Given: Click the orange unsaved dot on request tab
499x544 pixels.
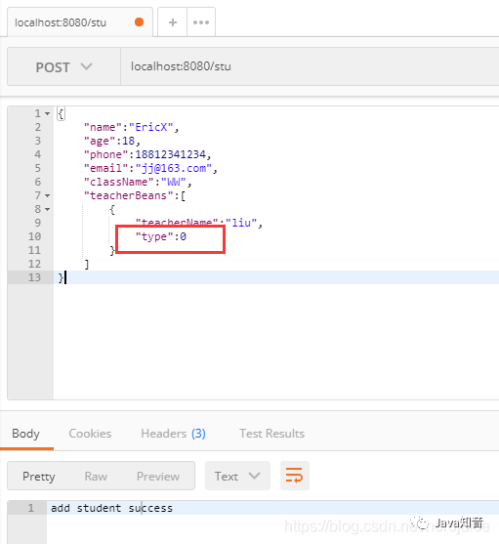Looking at the screenshot, I should coord(139,22).
